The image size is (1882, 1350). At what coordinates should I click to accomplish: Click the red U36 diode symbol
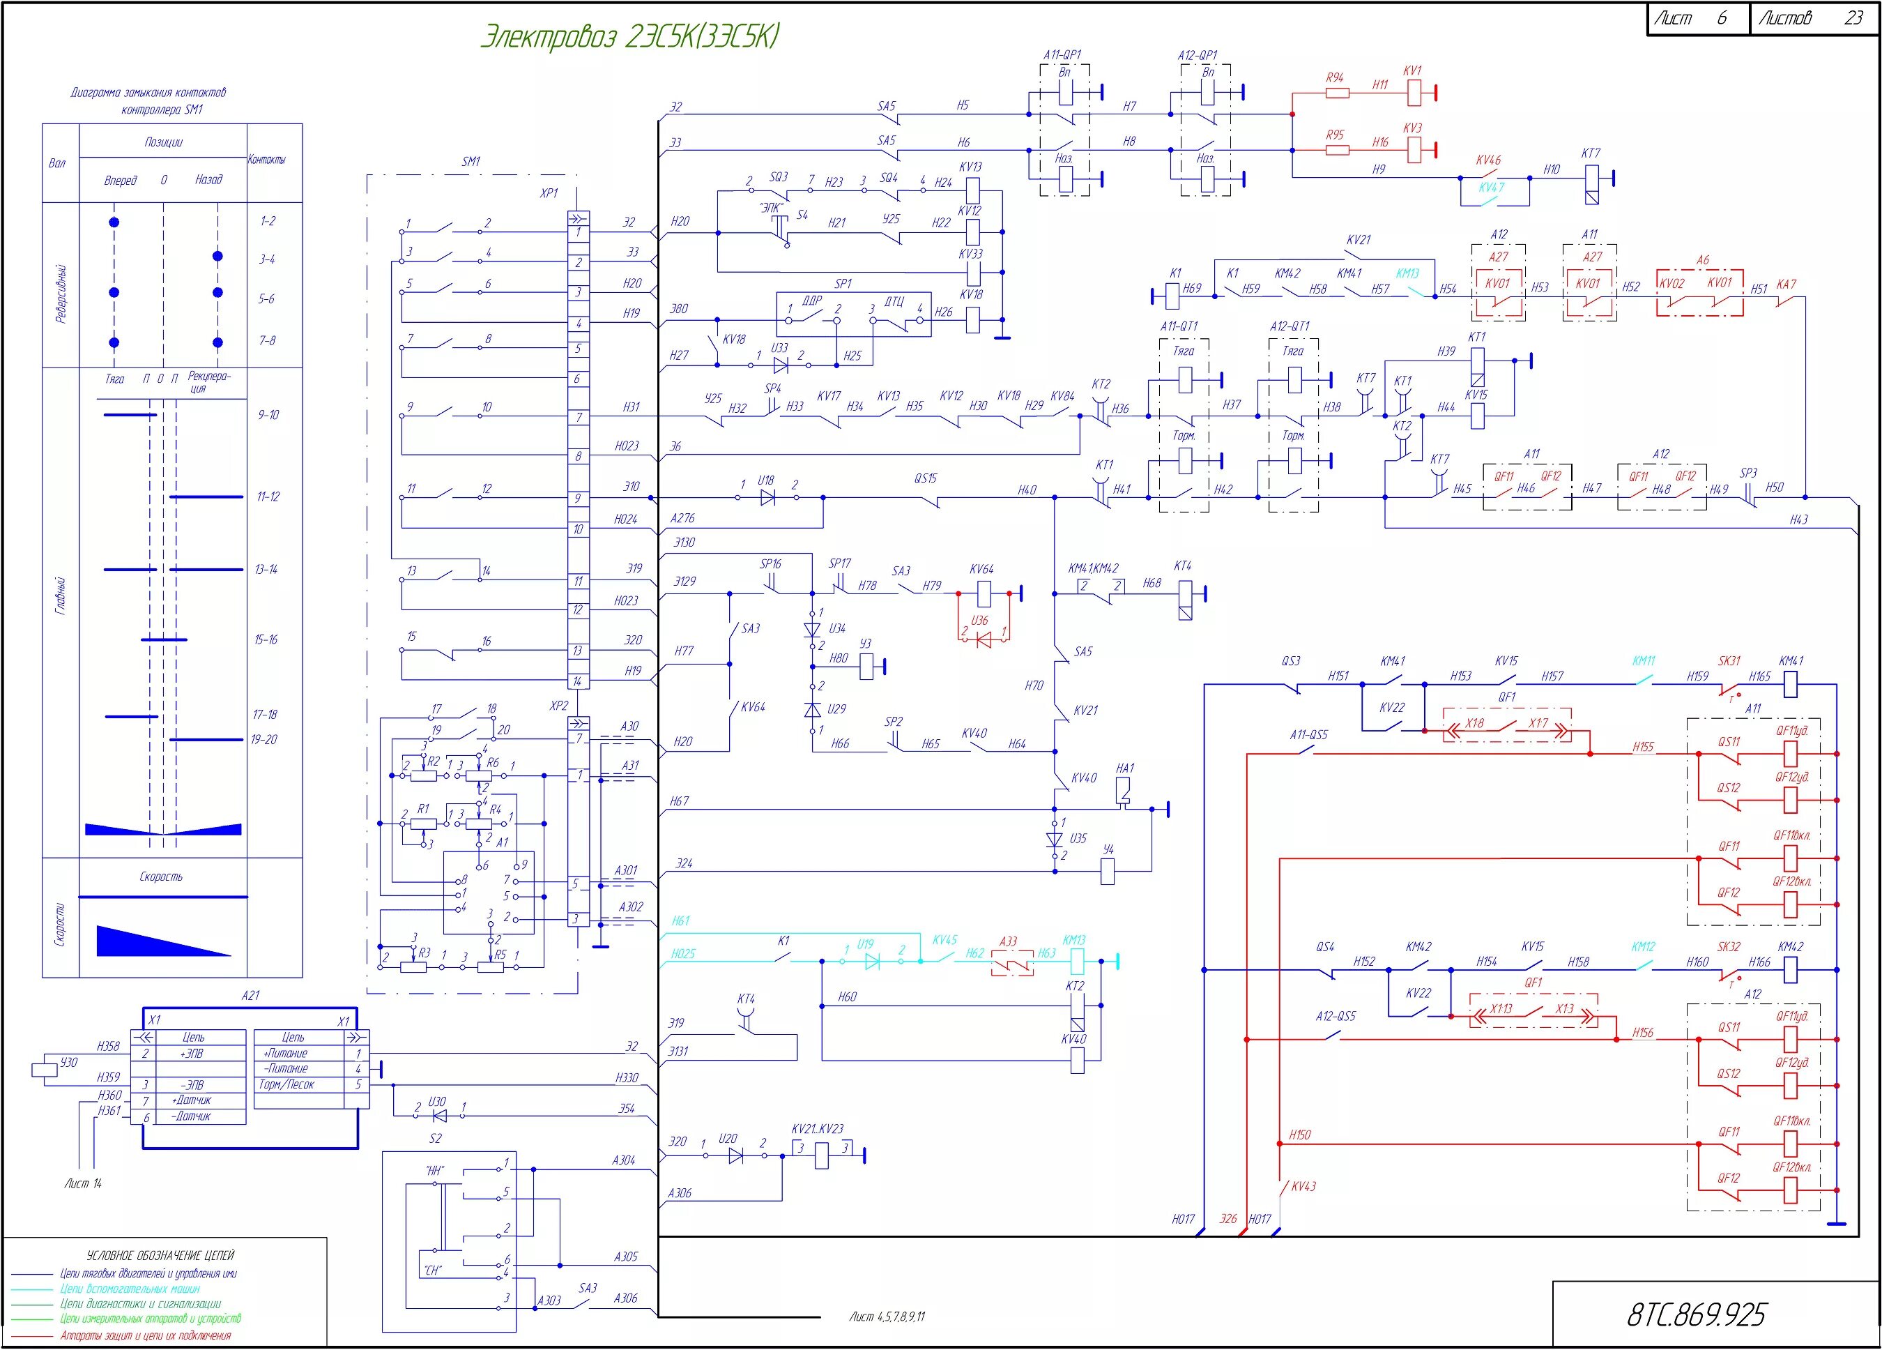click(984, 639)
